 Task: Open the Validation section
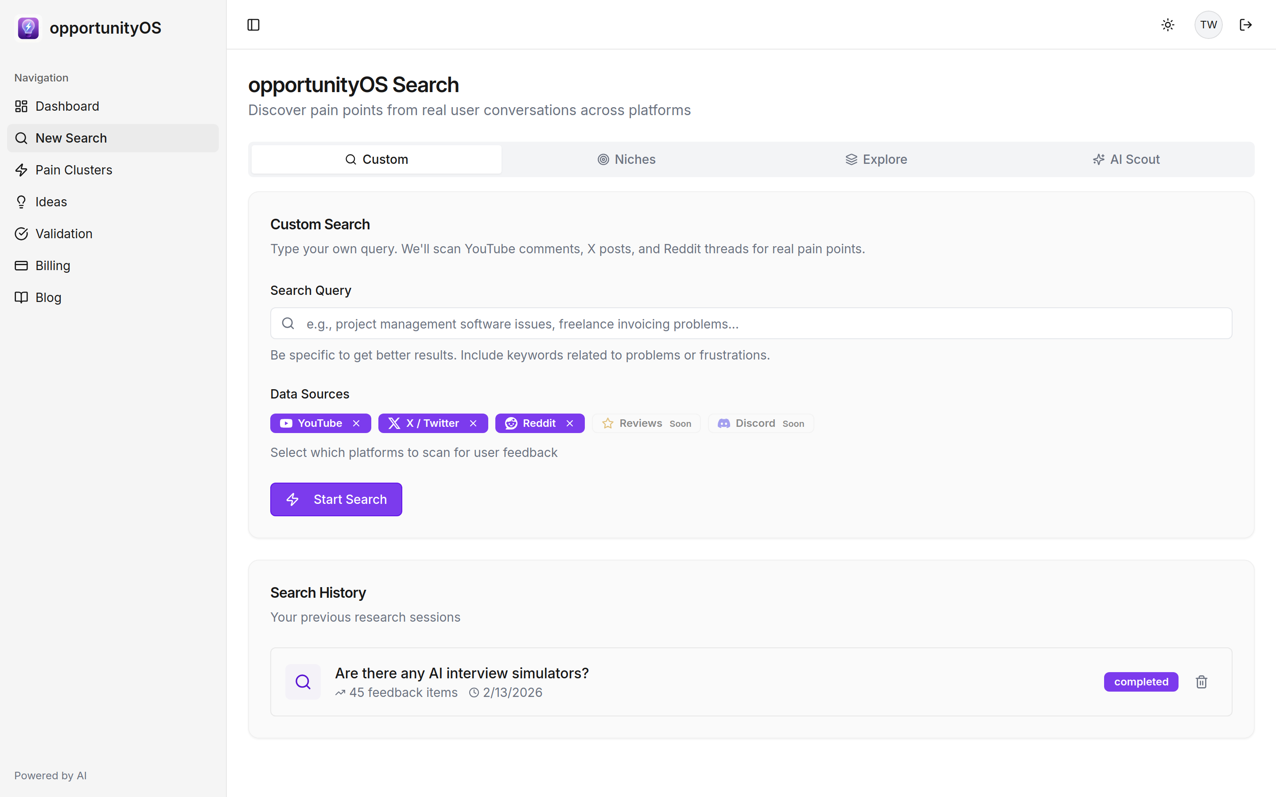pyautogui.click(x=63, y=233)
